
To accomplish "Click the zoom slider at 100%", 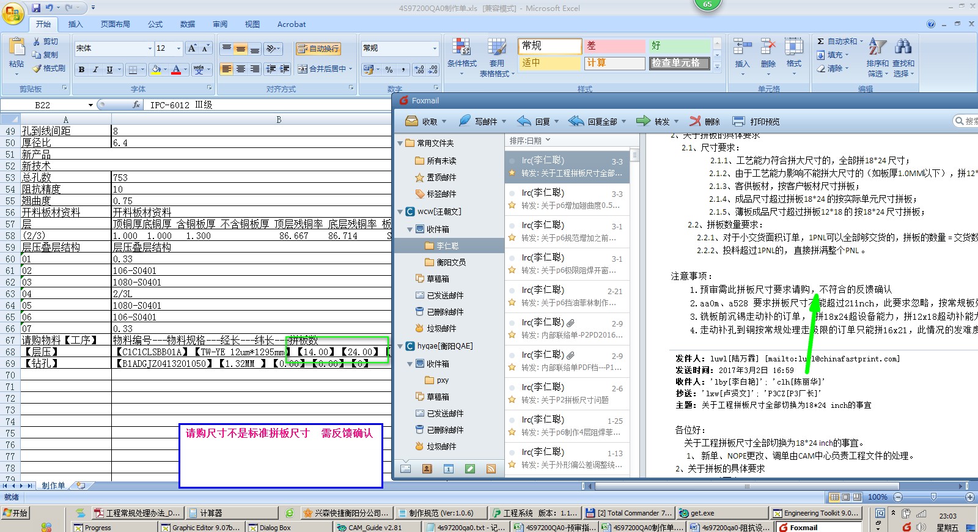I will point(933,497).
